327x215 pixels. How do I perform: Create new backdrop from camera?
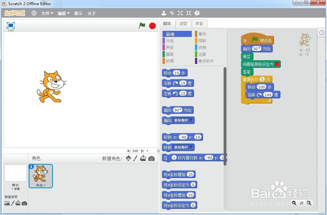pos(25,203)
